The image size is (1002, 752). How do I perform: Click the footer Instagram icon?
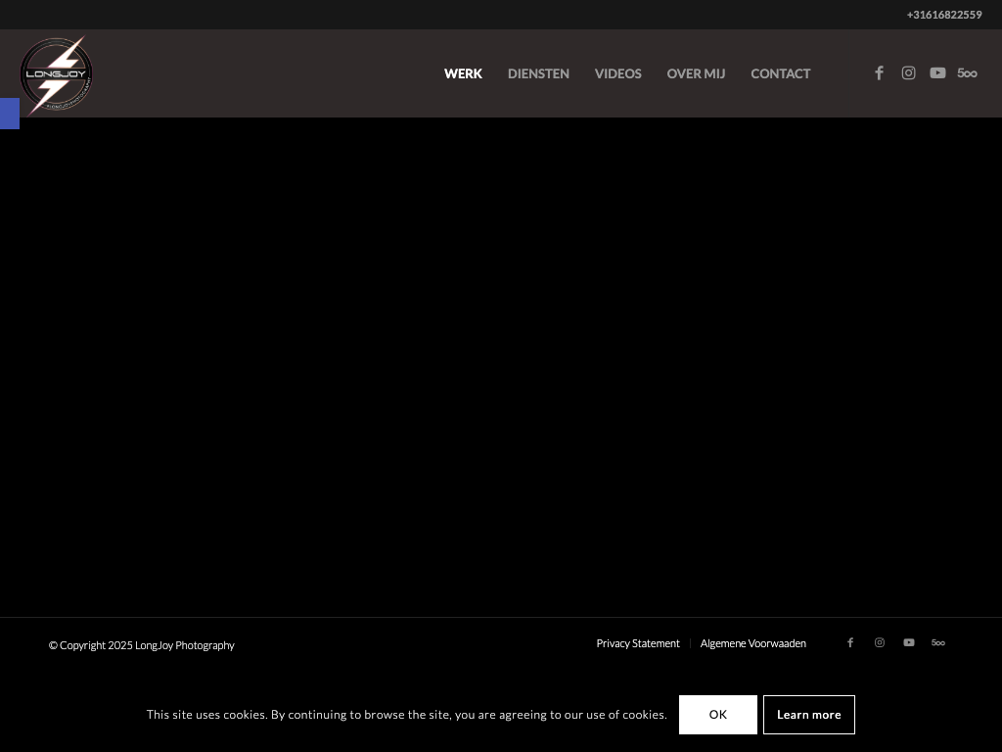click(880, 643)
